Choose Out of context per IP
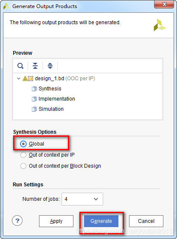This screenshot has width=177, height=239. point(23,155)
